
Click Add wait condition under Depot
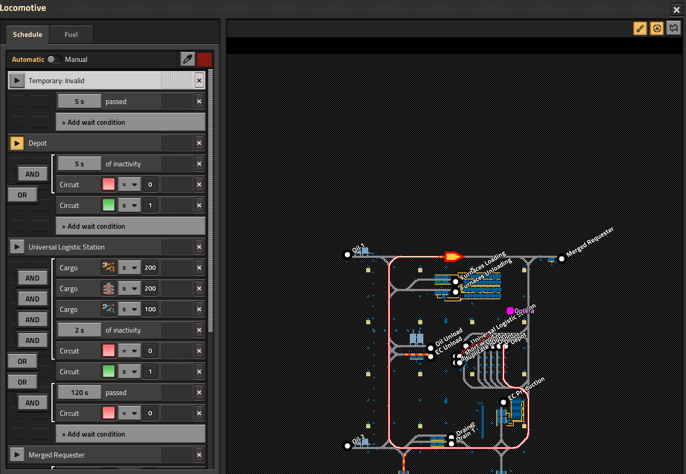(130, 226)
